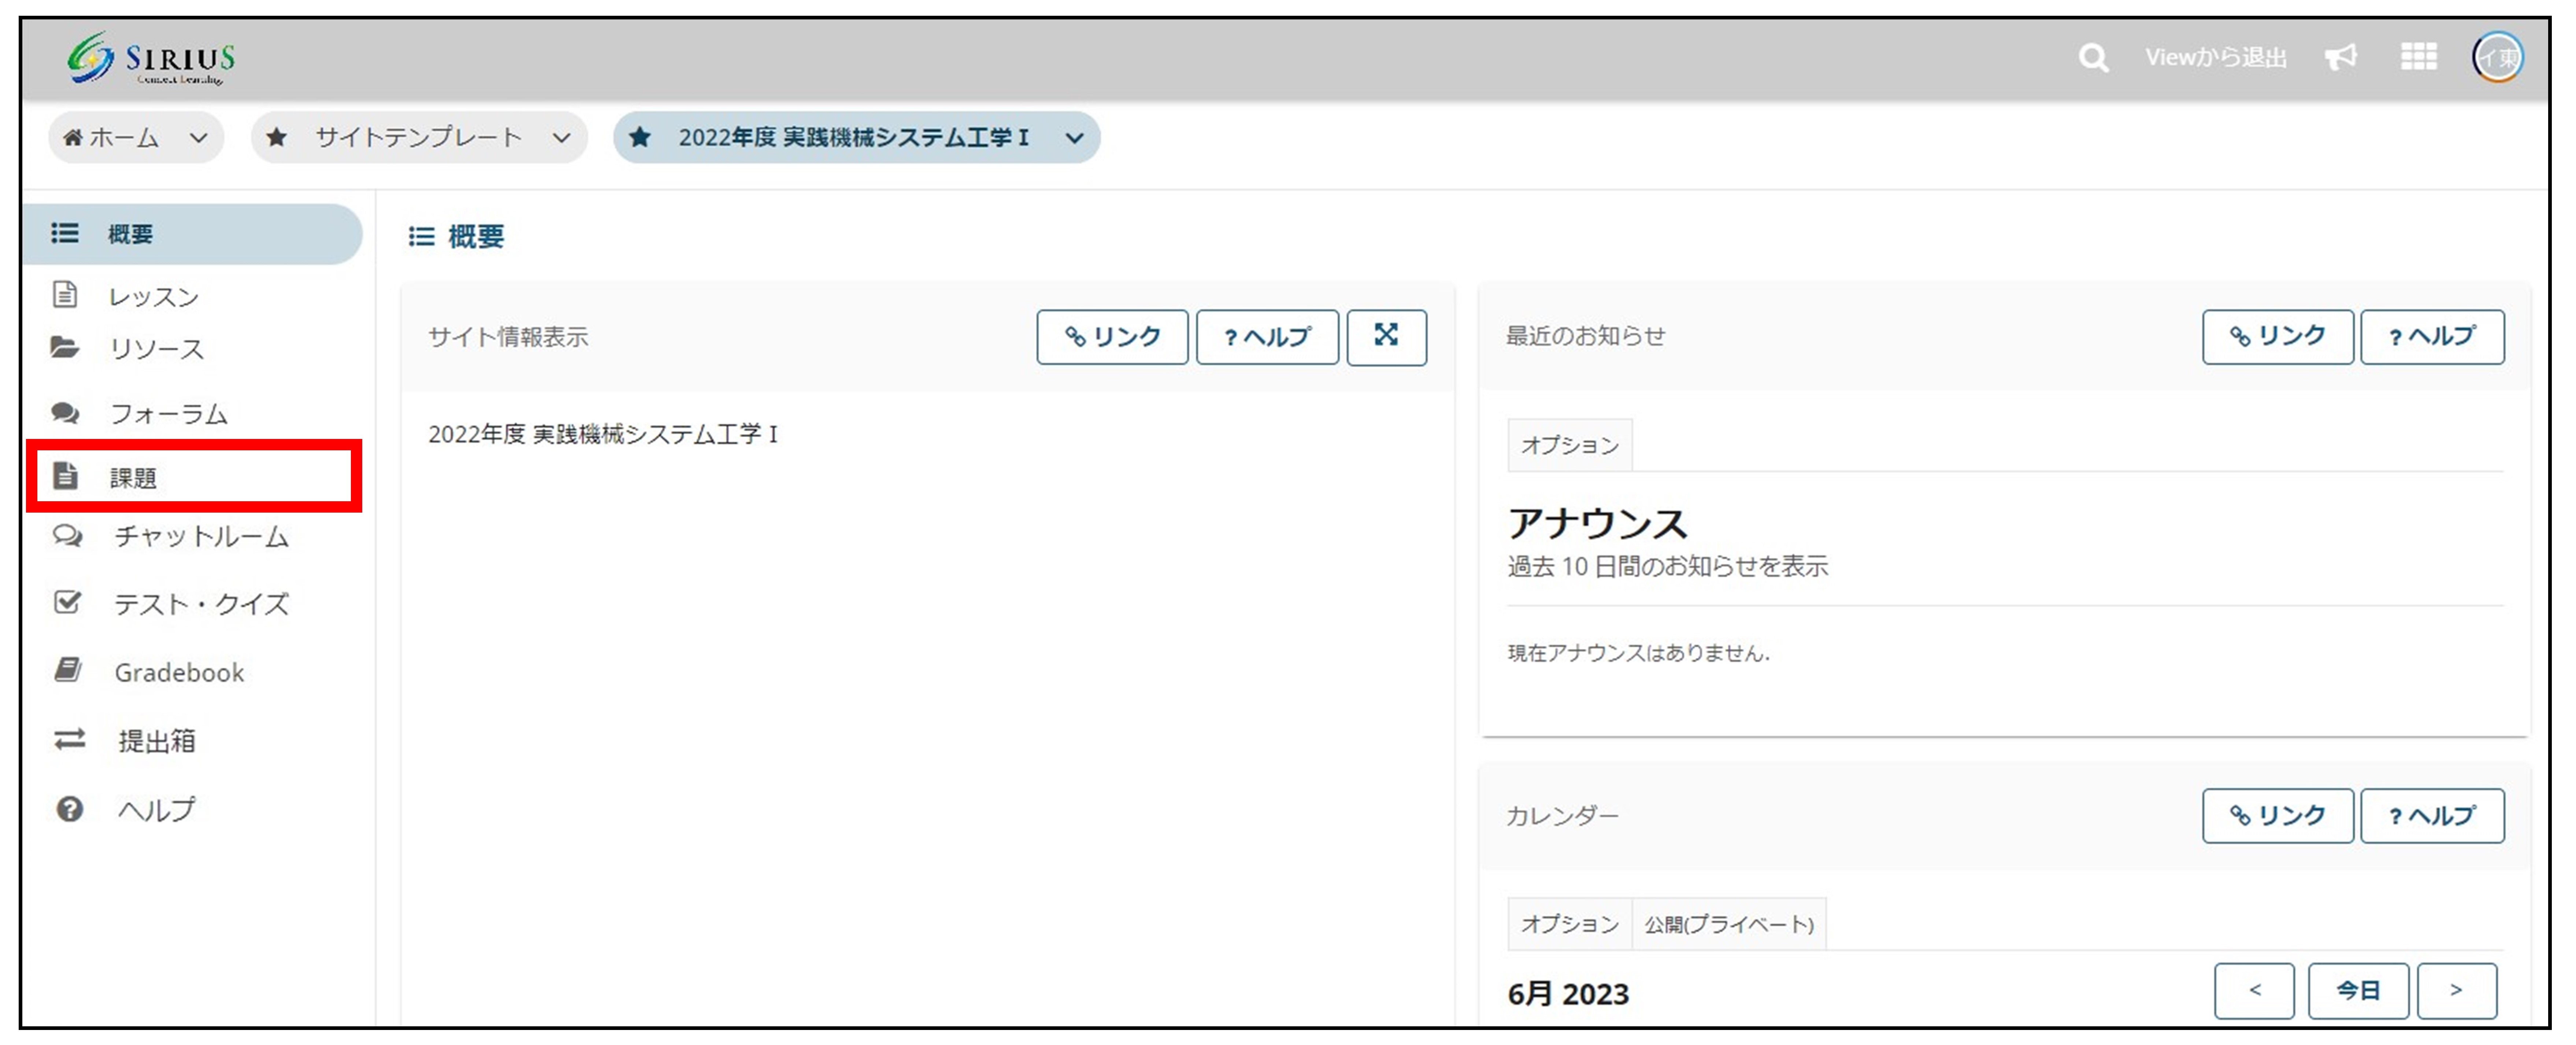The height and width of the screenshot is (1045, 2576).
Task: Select オプション tab under 最近のお知らせ
Action: tap(1569, 445)
